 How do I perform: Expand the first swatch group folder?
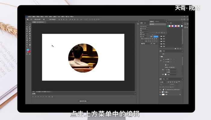[x=161, y=36]
